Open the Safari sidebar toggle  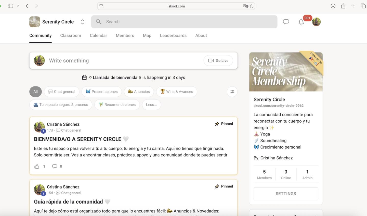tap(10, 6)
